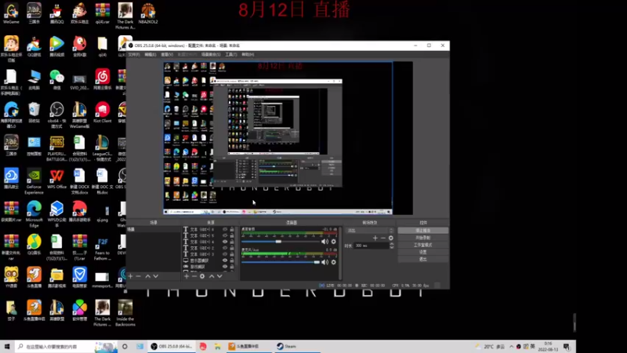Click 开始录制 start recording button
Viewport: 627px width, 353px height.
click(x=423, y=238)
